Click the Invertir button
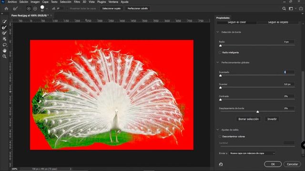This screenshot has height=171, width=305. pyautogui.click(x=272, y=119)
